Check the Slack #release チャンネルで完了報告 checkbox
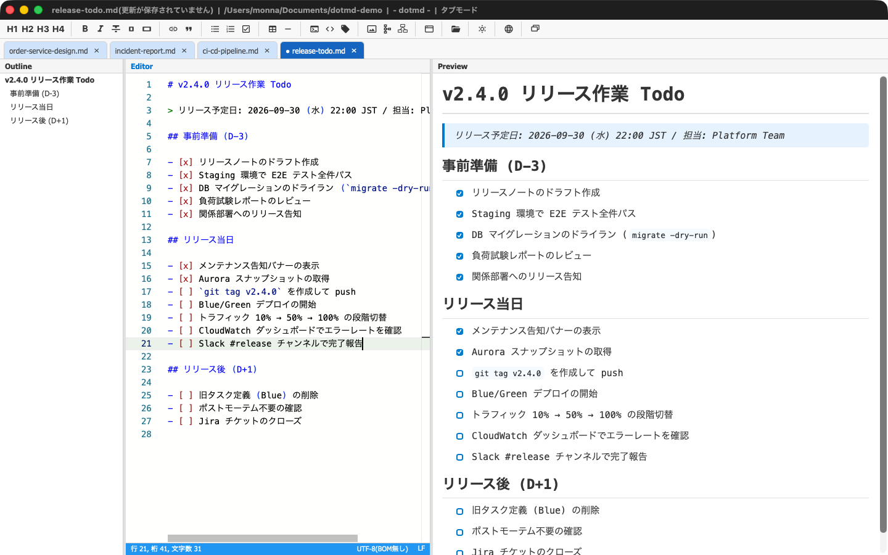The image size is (888, 555). (x=459, y=457)
